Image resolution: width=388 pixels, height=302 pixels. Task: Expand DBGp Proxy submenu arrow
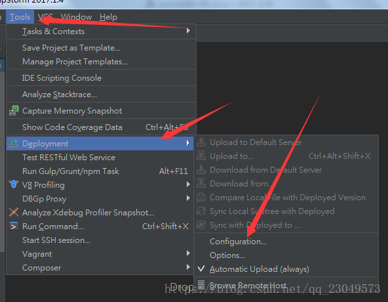188,198
